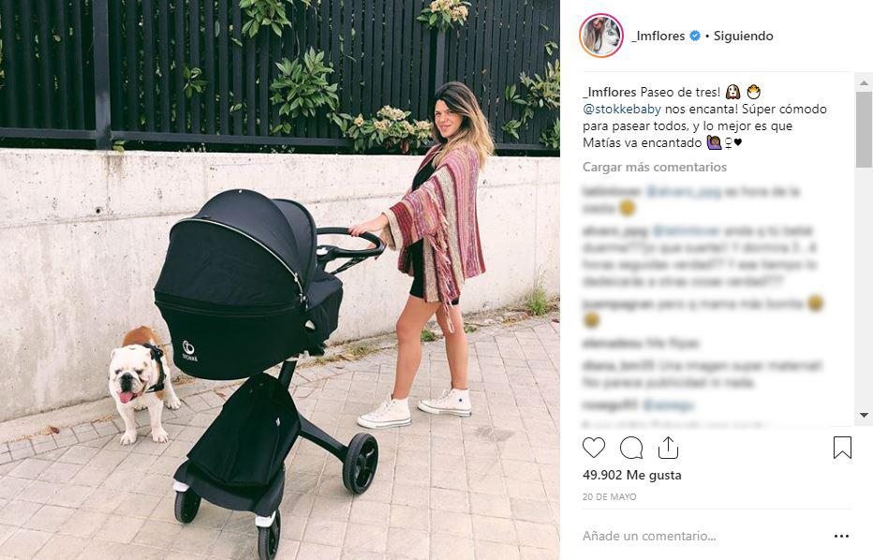This screenshot has height=560, width=873.
Task: Load more comments via Cargar más comentarios
Action: pos(655,167)
